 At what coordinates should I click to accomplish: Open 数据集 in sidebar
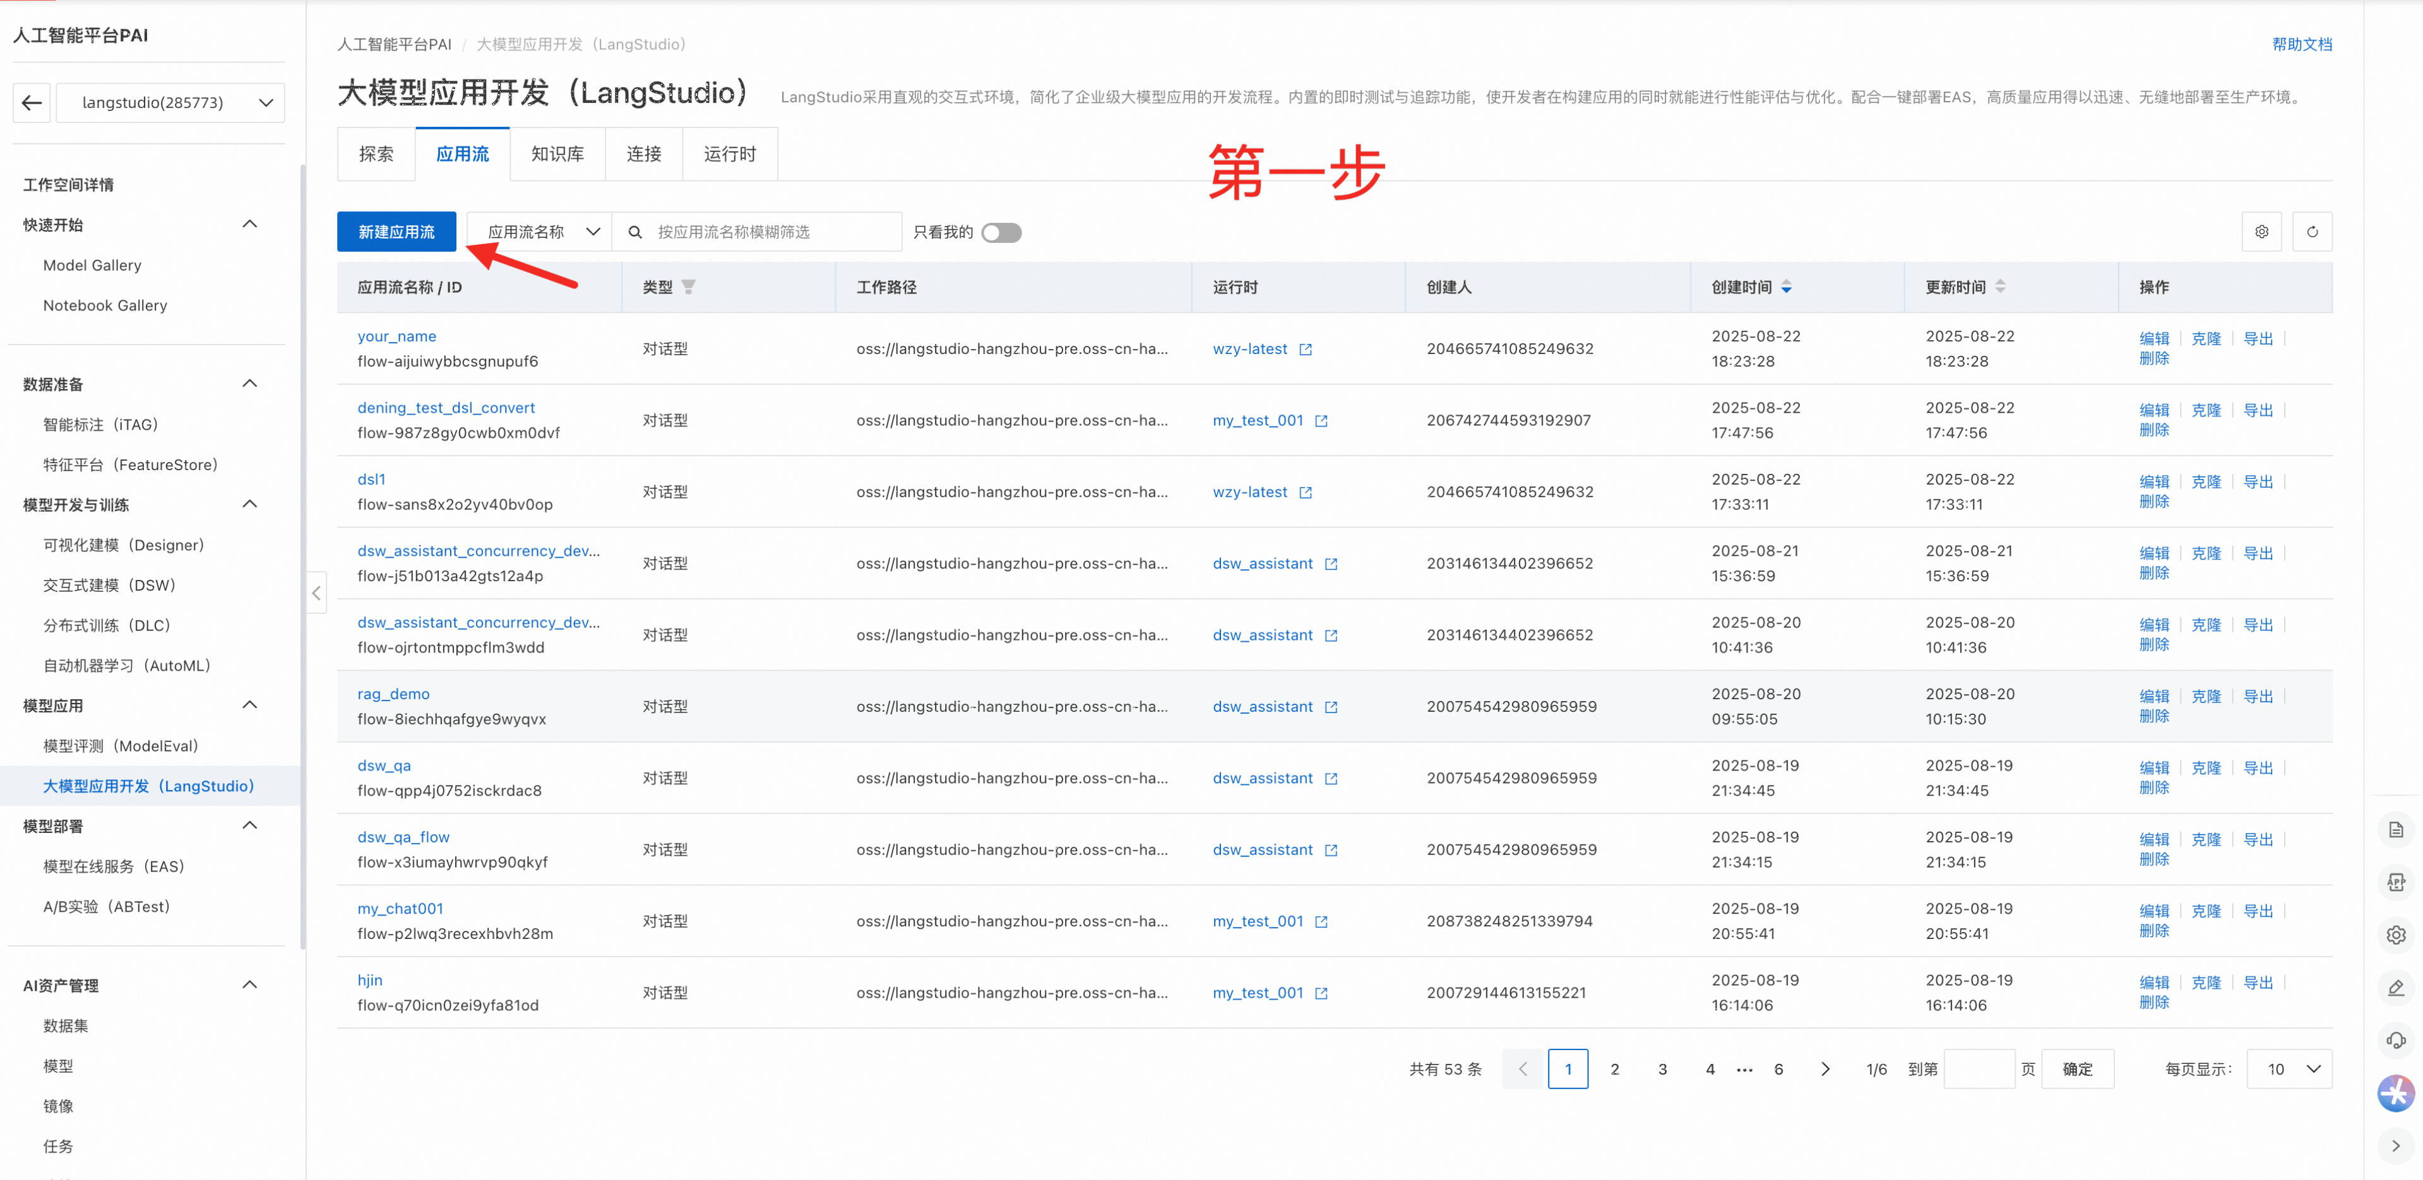click(66, 1026)
